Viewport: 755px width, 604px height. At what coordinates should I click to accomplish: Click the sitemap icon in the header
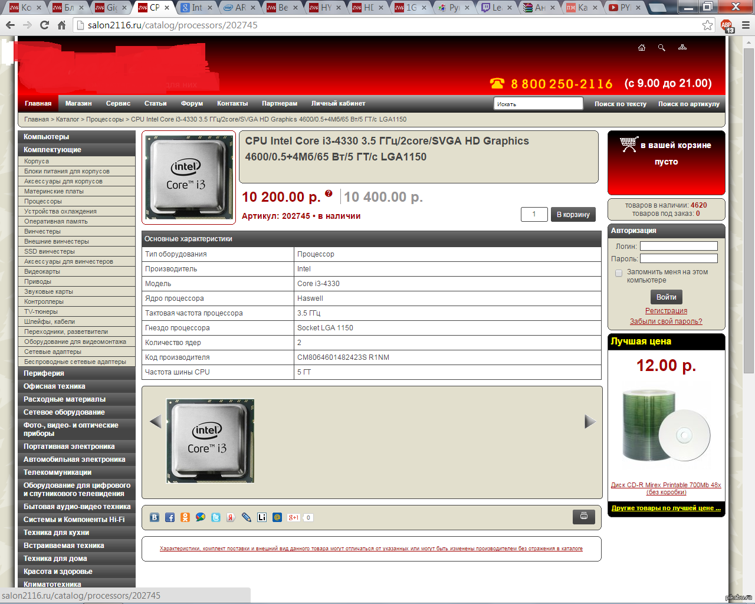682,47
